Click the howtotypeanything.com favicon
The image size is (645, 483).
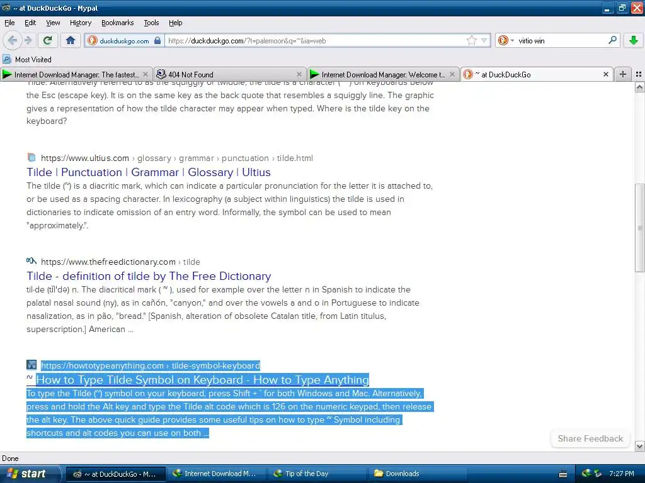tap(31, 365)
